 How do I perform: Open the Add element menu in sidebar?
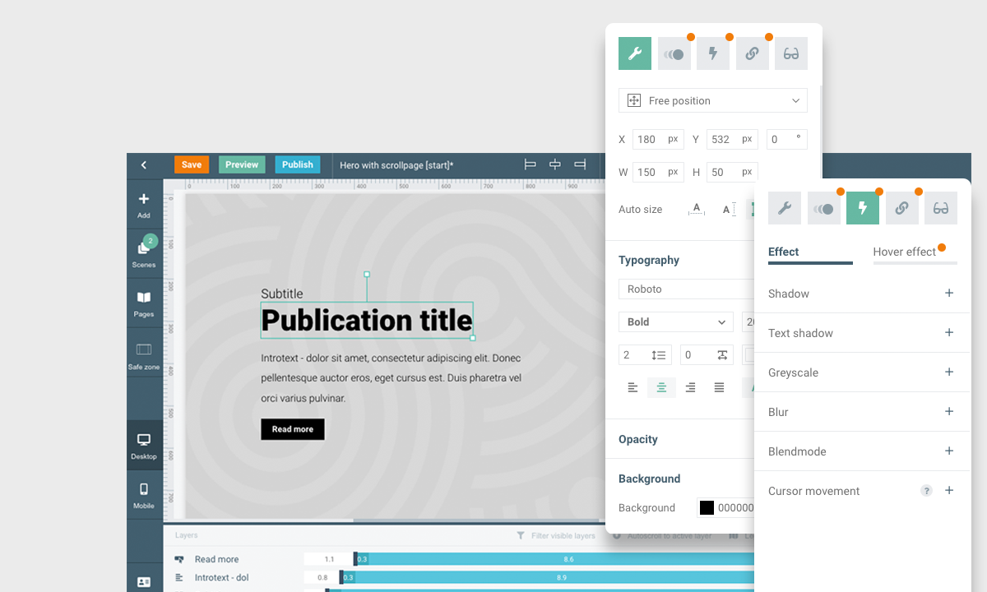(x=144, y=205)
